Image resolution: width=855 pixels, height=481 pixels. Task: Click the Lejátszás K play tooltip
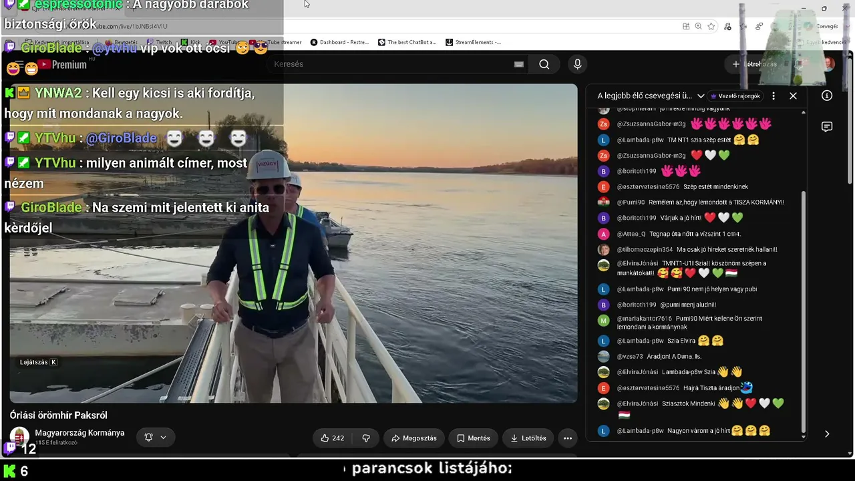coord(38,362)
